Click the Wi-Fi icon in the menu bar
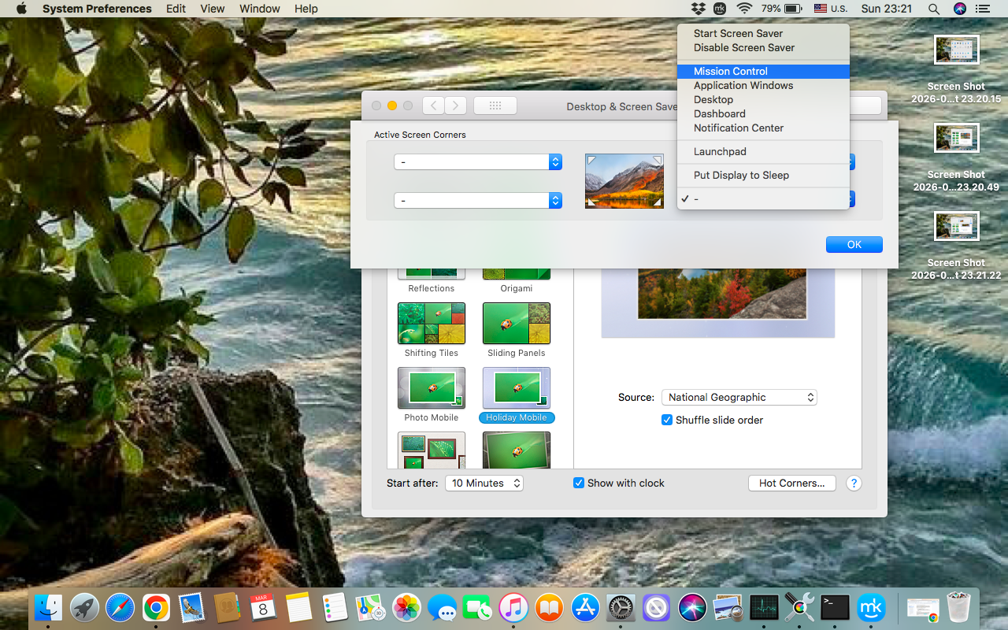The image size is (1008, 630). pos(744,9)
